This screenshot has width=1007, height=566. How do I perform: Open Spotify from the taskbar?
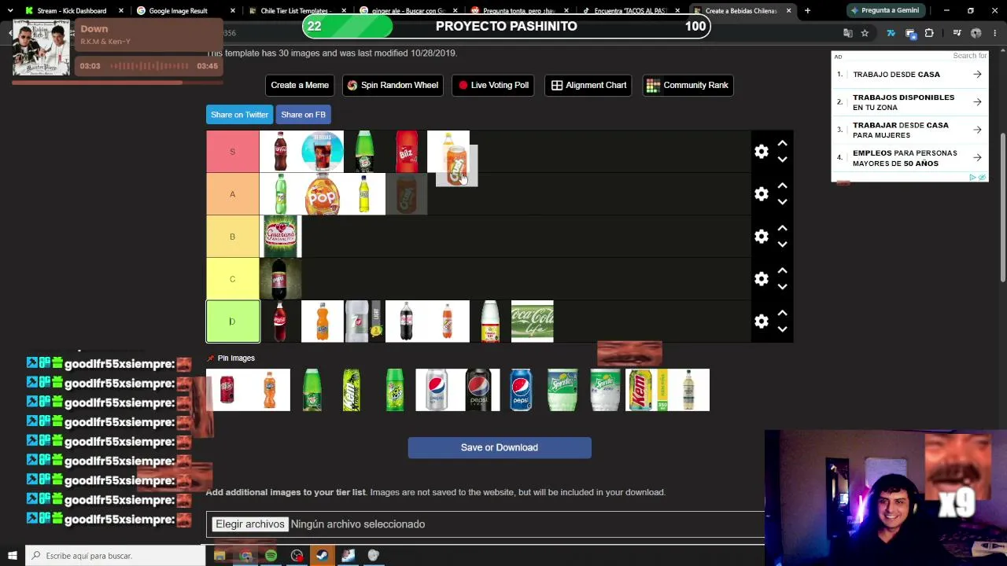[x=271, y=556]
